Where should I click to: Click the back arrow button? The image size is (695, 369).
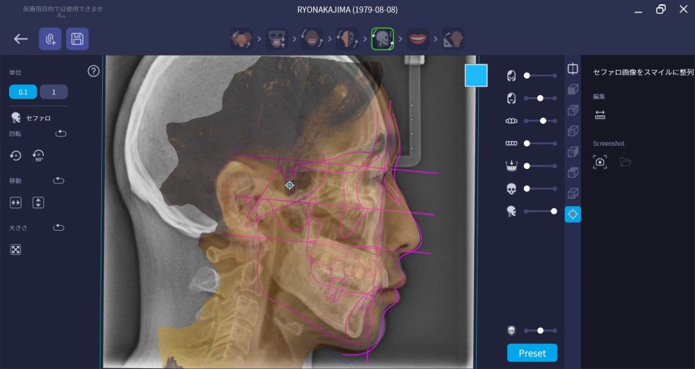coord(21,39)
